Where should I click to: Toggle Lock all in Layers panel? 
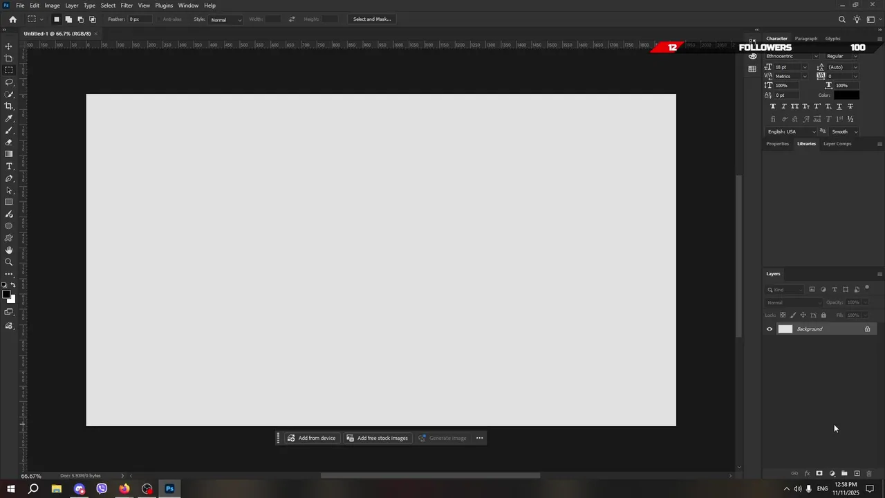[x=823, y=315]
